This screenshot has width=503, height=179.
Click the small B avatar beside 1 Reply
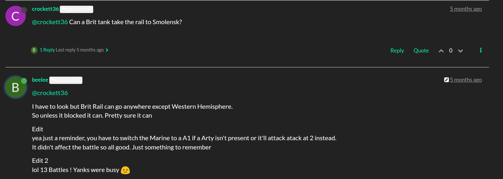pyautogui.click(x=34, y=50)
